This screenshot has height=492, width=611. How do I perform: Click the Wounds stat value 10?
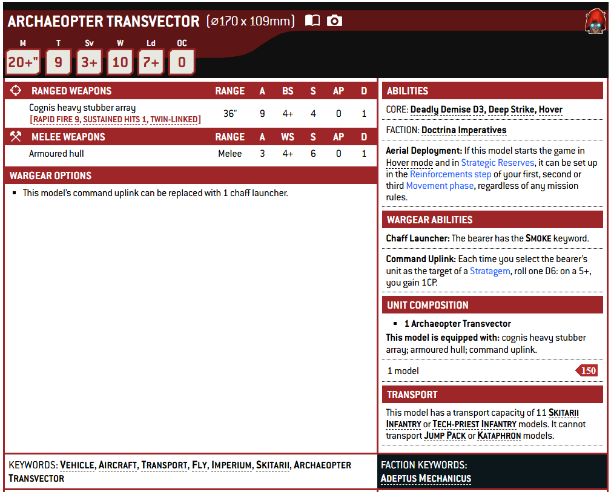[x=120, y=62]
